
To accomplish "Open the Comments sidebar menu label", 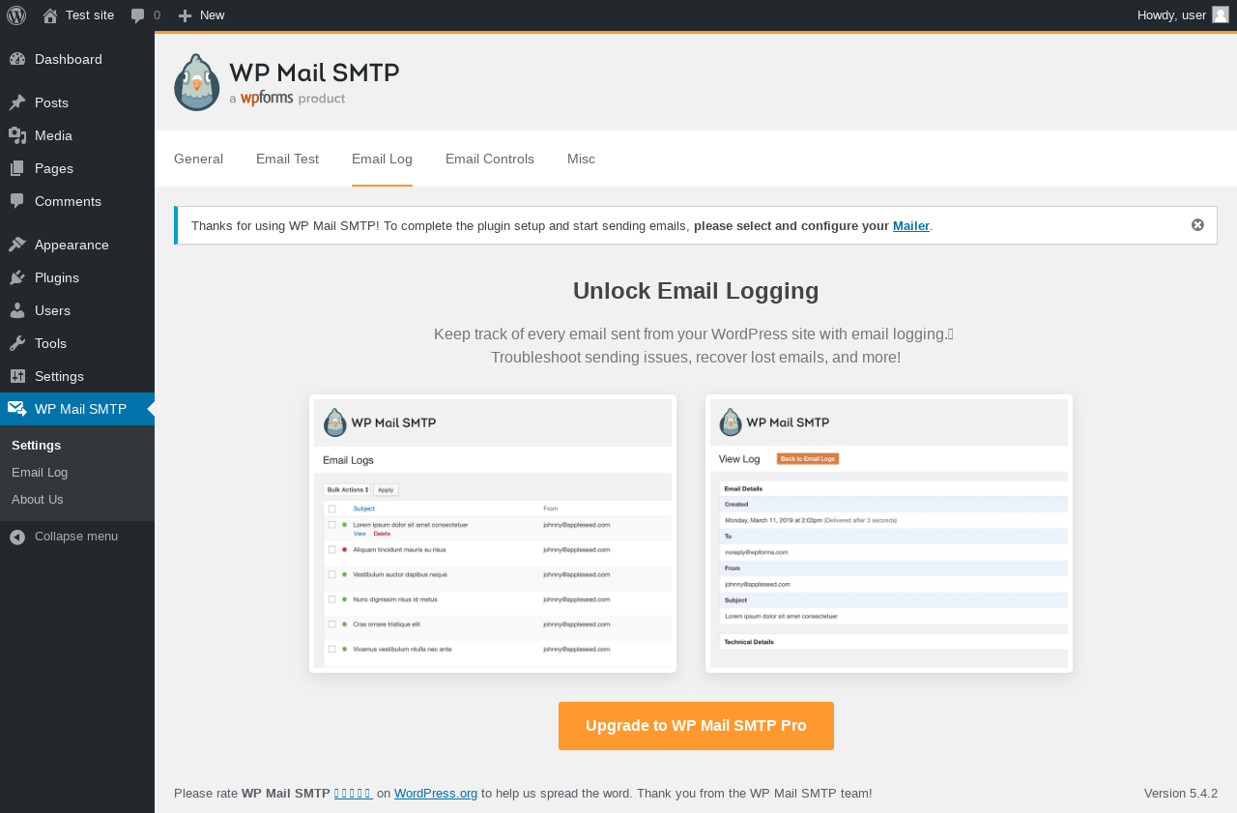I will [68, 201].
